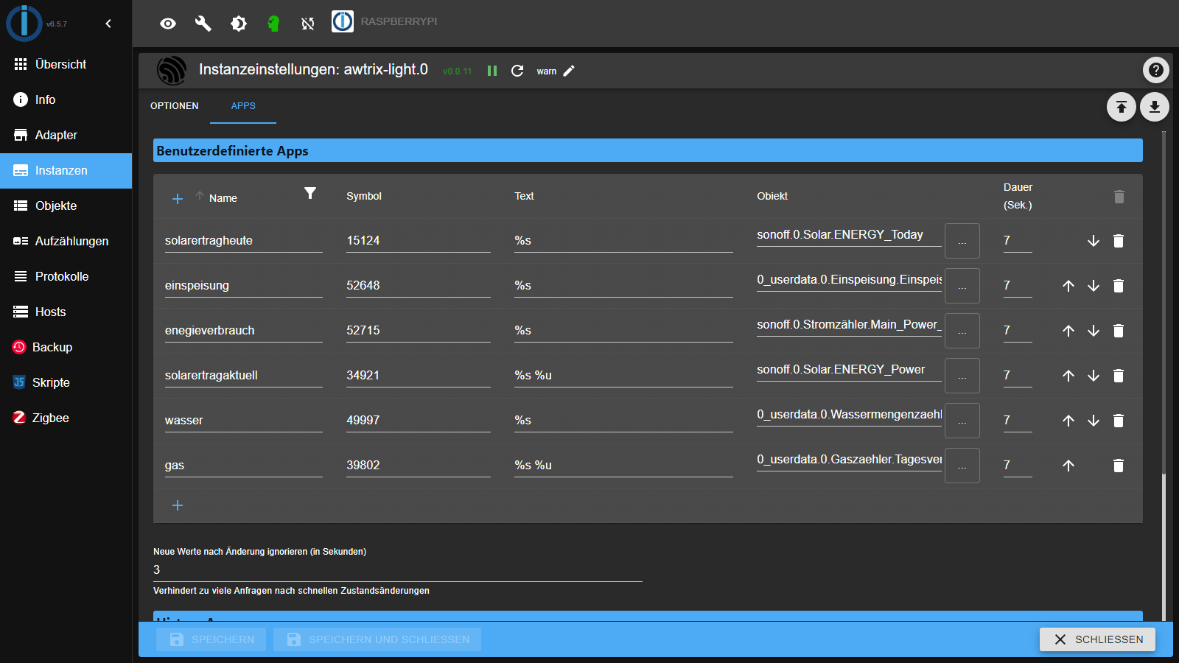The width and height of the screenshot is (1179, 663).
Task: Click SPEICHERN UND SCHLIESSEN button
Action: (x=377, y=639)
